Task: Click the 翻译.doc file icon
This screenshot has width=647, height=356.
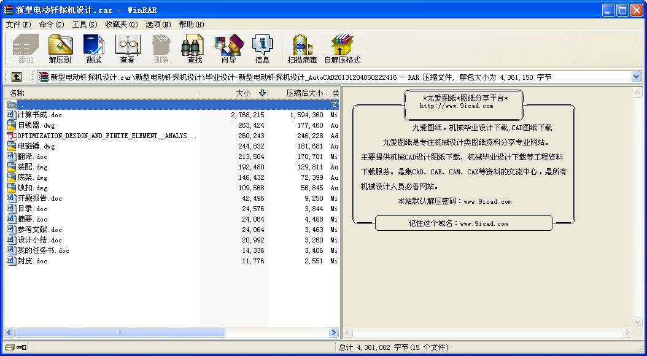Action: [x=12, y=157]
